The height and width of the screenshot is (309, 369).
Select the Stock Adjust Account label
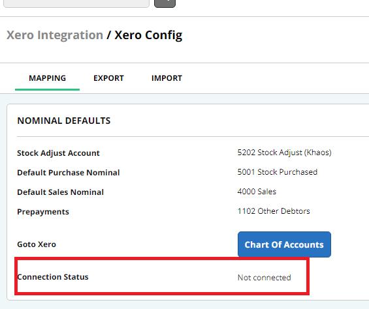58,153
